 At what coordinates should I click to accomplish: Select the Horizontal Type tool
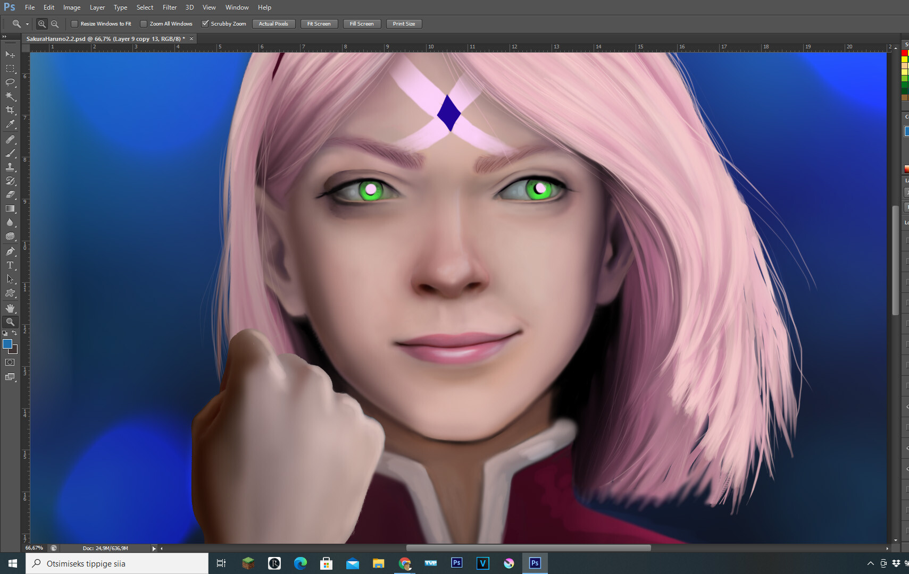10,265
